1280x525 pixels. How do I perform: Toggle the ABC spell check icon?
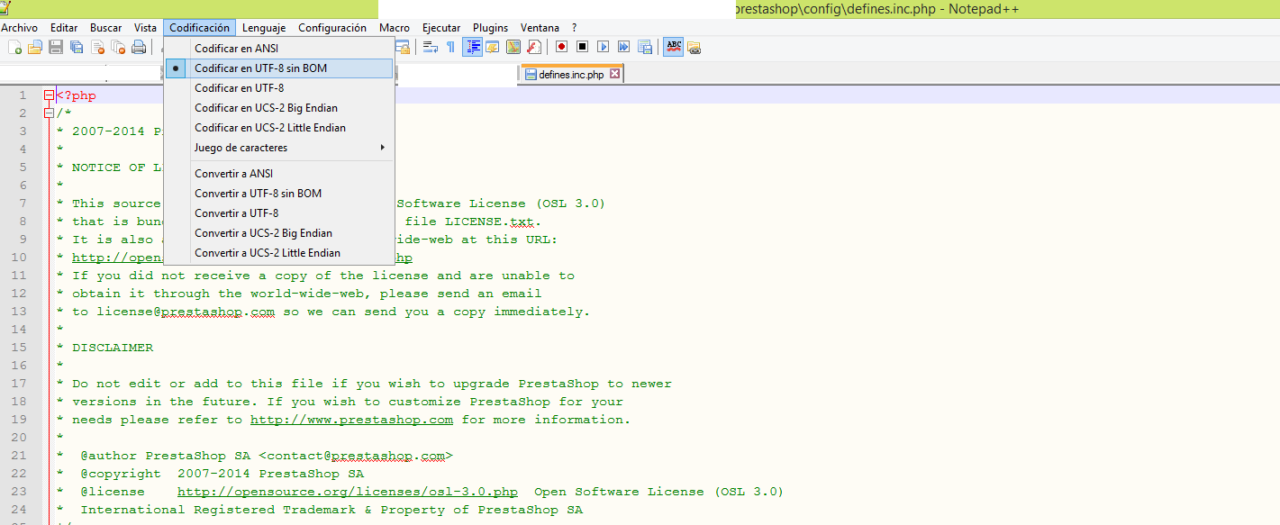673,47
